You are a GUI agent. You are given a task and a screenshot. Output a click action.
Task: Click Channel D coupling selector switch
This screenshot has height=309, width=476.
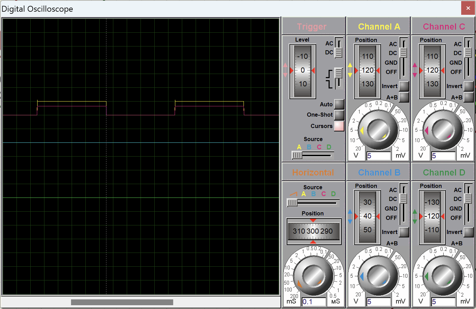pyautogui.click(x=468, y=203)
